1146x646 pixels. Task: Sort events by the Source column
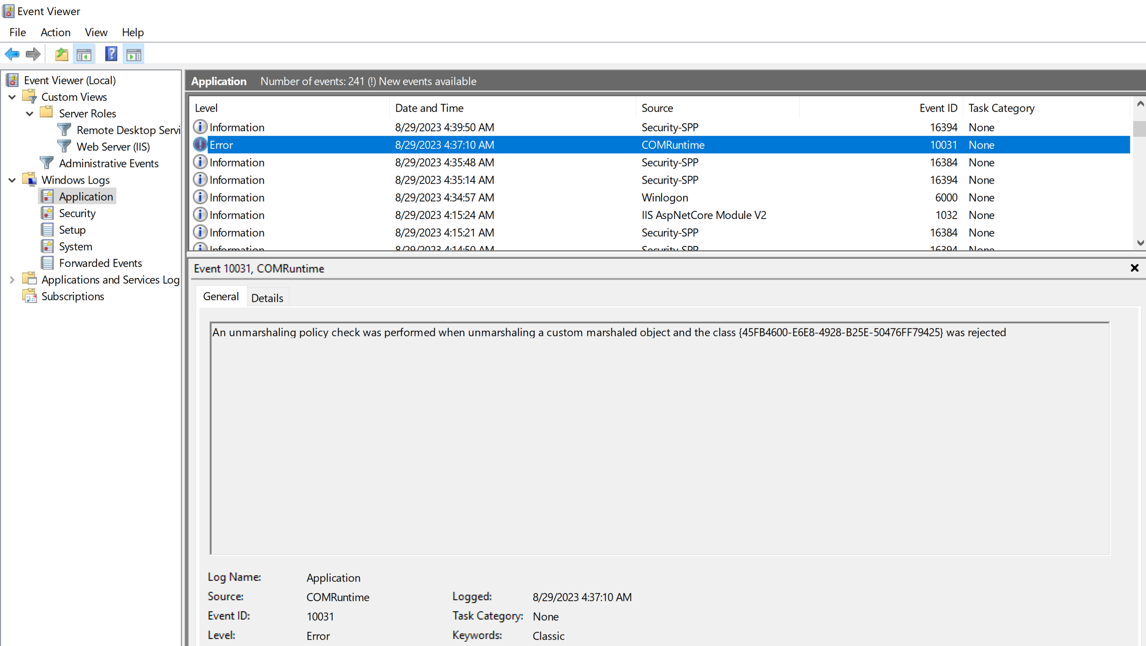click(x=657, y=107)
